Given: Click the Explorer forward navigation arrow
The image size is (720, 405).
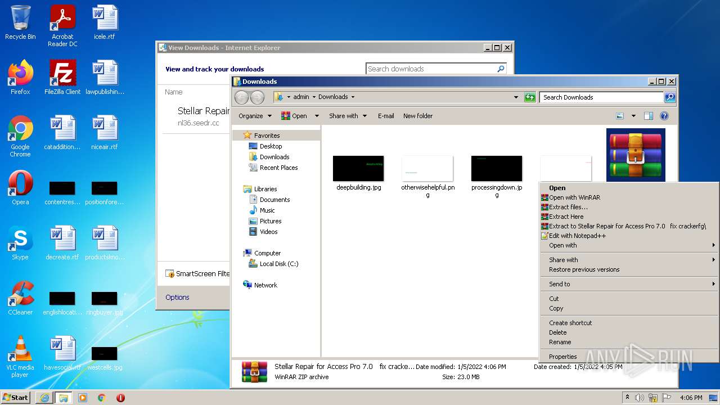Looking at the screenshot, I should (x=257, y=97).
